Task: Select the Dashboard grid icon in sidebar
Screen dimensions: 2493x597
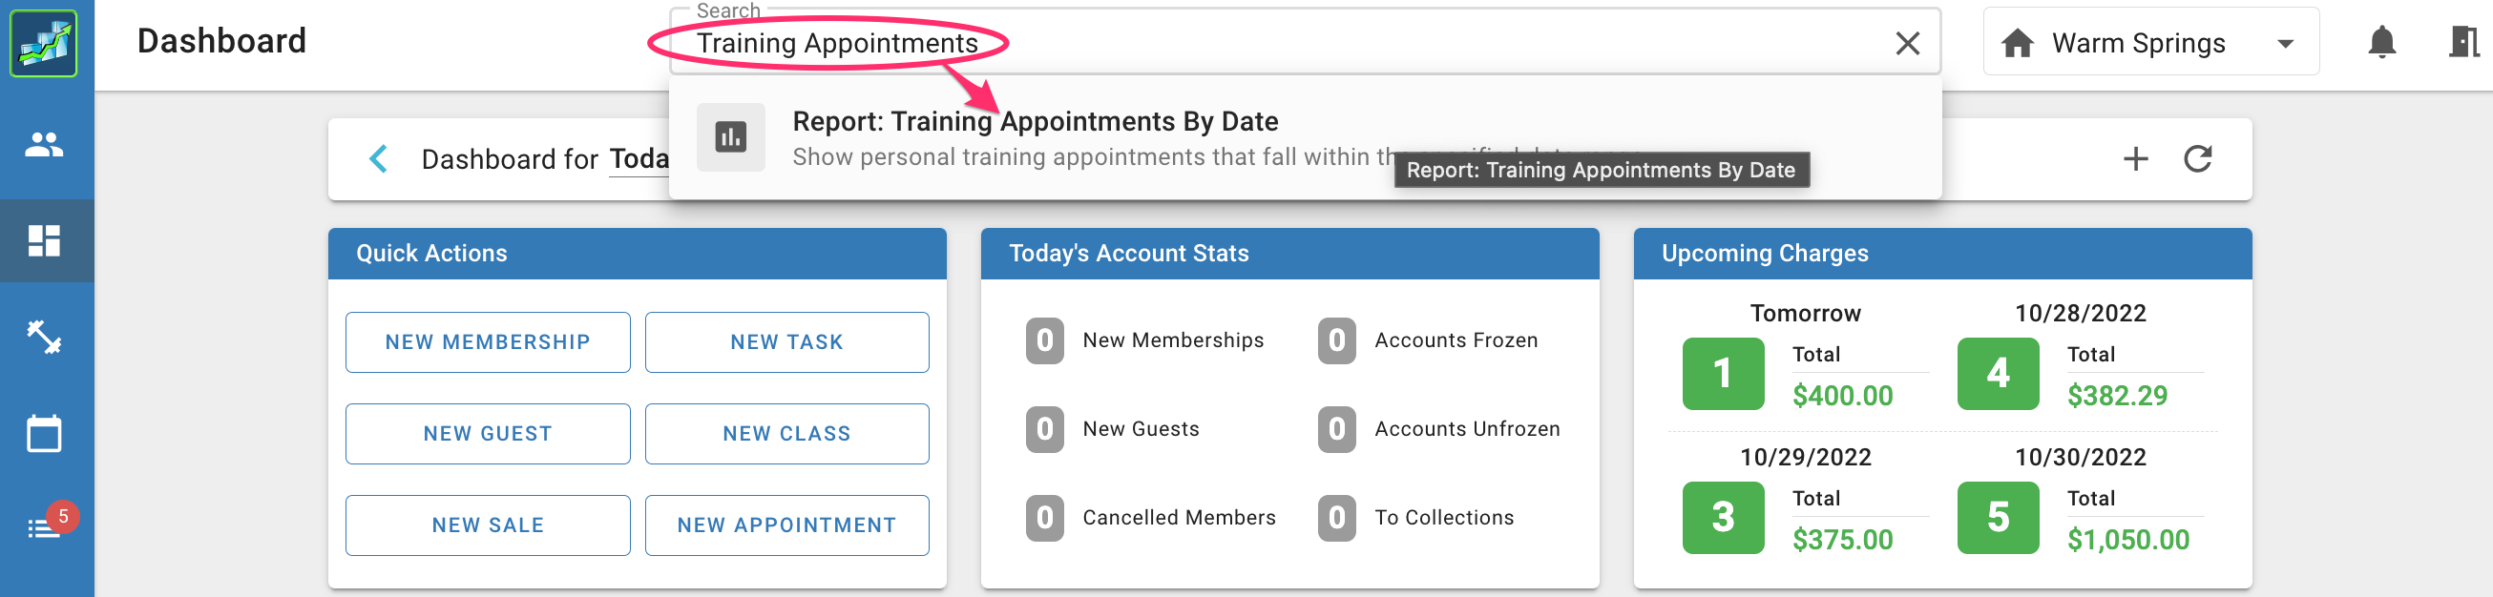Action: [47, 241]
